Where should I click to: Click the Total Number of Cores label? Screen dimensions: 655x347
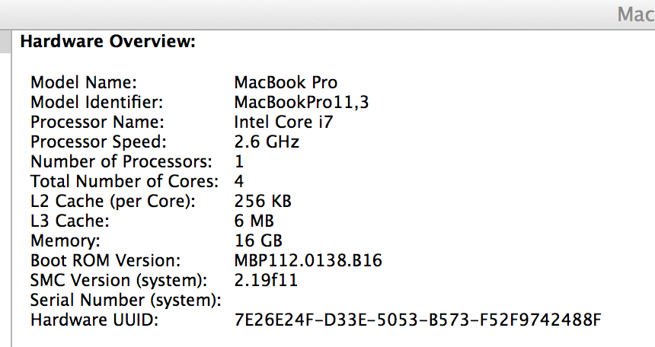pos(124,181)
